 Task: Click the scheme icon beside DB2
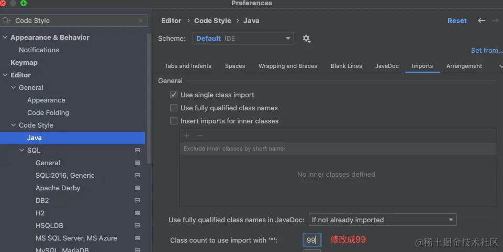(137, 200)
